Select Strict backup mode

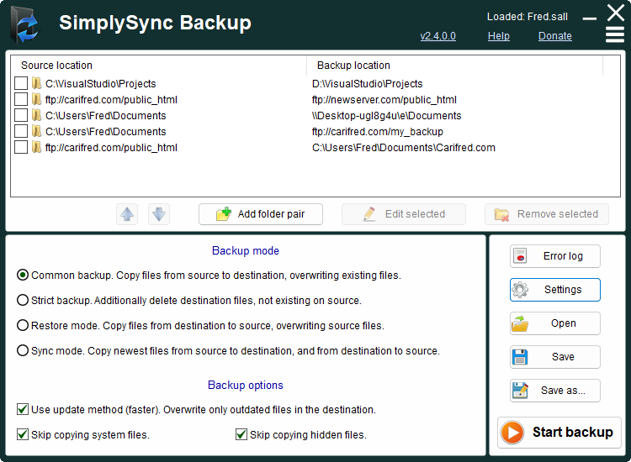pyautogui.click(x=23, y=301)
